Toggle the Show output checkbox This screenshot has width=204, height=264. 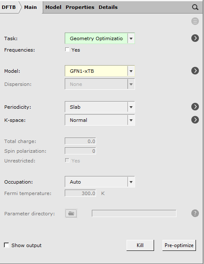tap(7, 245)
